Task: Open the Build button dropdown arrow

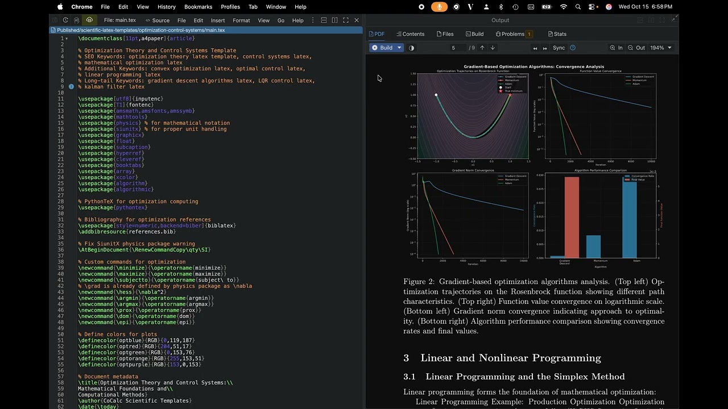Action: [399, 48]
